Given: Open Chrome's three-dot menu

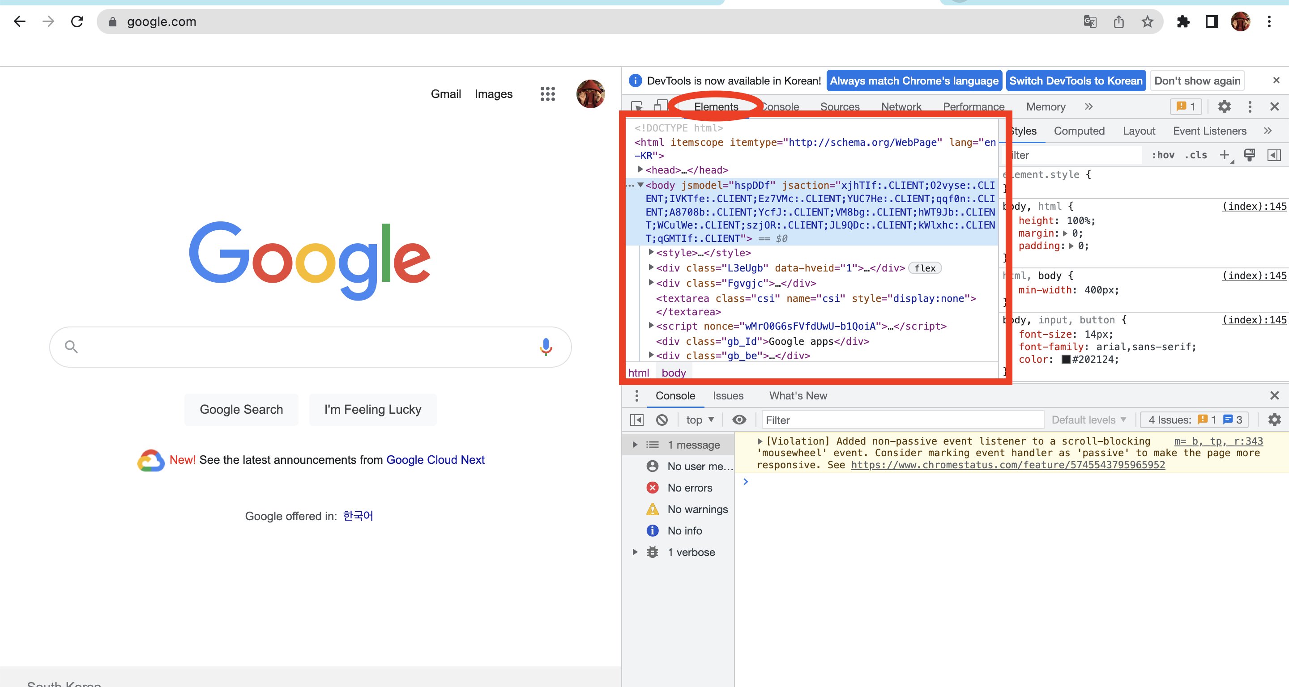Looking at the screenshot, I should click(x=1269, y=21).
